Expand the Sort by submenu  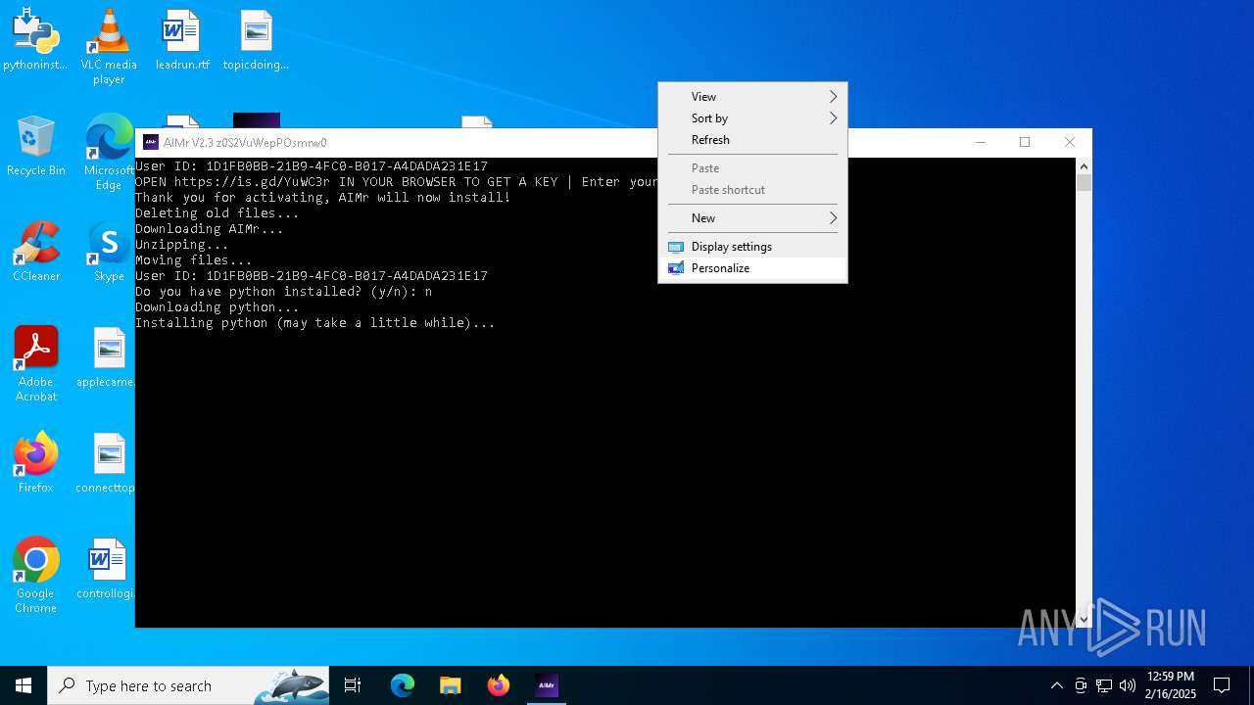point(752,117)
